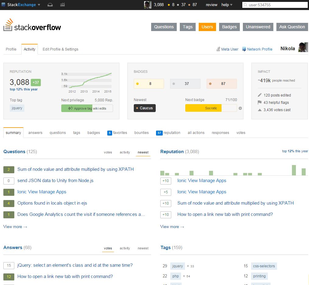Screen dimensions: 309x285
Task: Click the gold badge count box
Action: [x=149, y=84]
